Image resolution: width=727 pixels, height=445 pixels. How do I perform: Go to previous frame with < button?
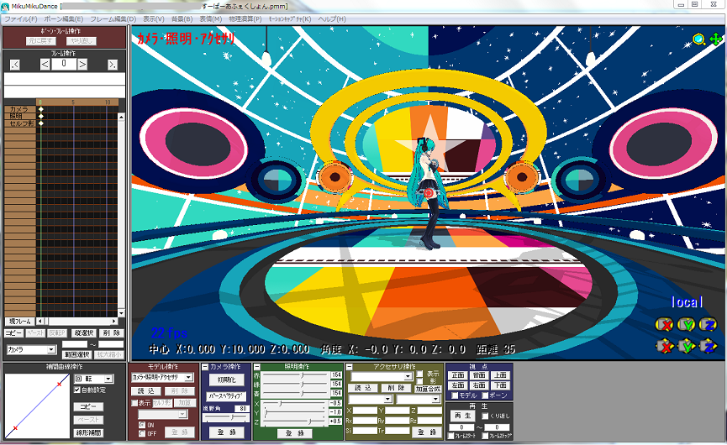tap(45, 65)
